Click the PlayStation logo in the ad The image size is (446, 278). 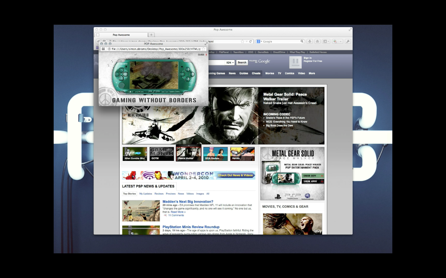pos(278,196)
